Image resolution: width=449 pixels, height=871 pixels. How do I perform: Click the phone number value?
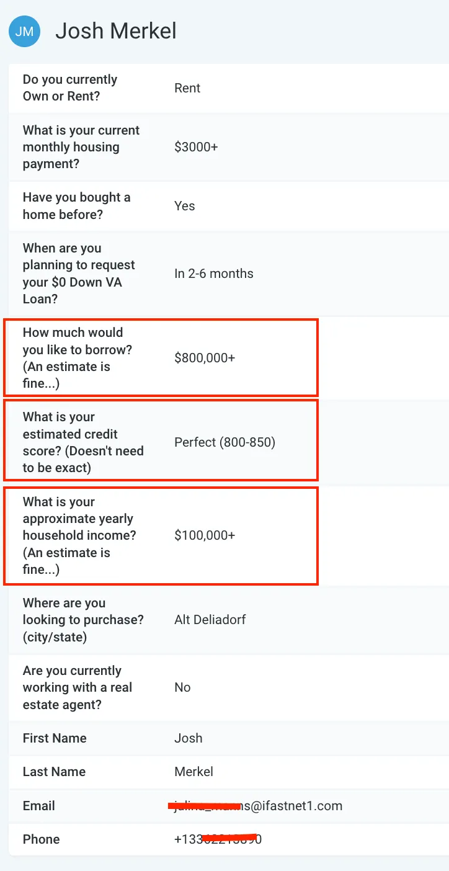[218, 839]
